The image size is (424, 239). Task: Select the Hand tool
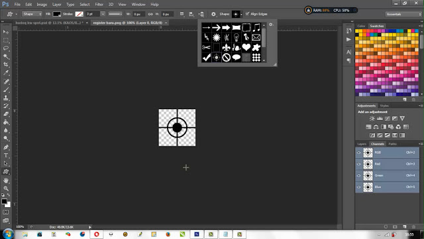[6, 180]
